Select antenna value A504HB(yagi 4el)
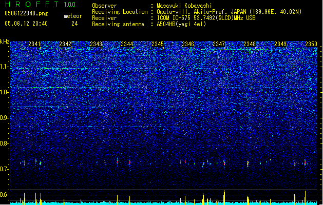 (x=181, y=24)
